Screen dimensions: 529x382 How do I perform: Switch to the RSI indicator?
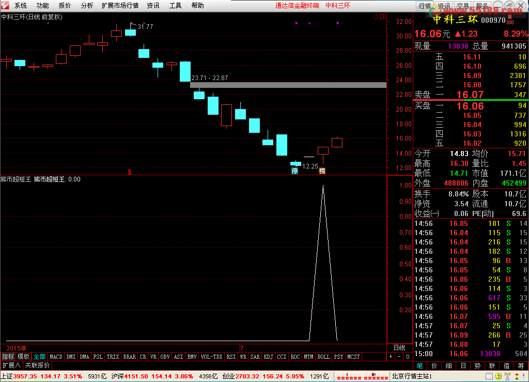click(231, 356)
